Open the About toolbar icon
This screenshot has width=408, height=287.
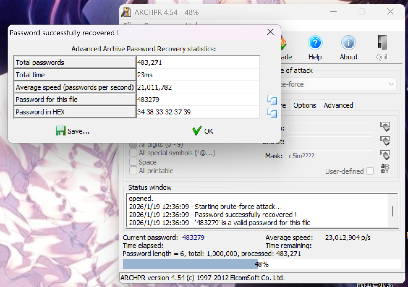click(349, 48)
